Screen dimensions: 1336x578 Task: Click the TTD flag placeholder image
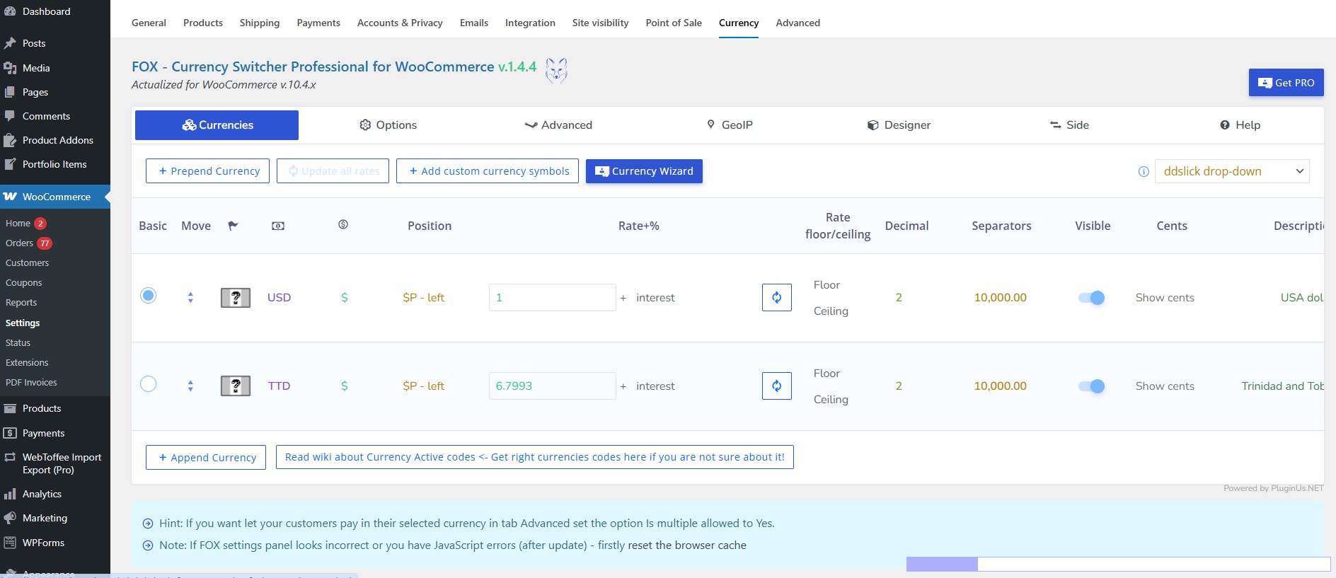[x=236, y=386]
